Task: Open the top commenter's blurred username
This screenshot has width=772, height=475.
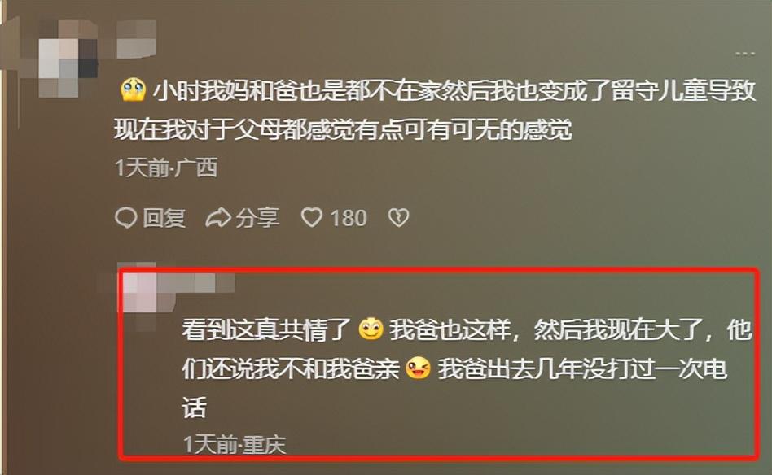Action: 136,38
